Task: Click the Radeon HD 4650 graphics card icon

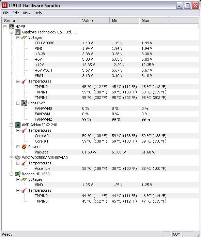Action: point(18,174)
